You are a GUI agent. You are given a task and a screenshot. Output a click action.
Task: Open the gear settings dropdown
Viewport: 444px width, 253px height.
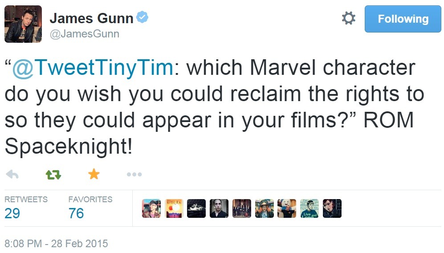[348, 19]
